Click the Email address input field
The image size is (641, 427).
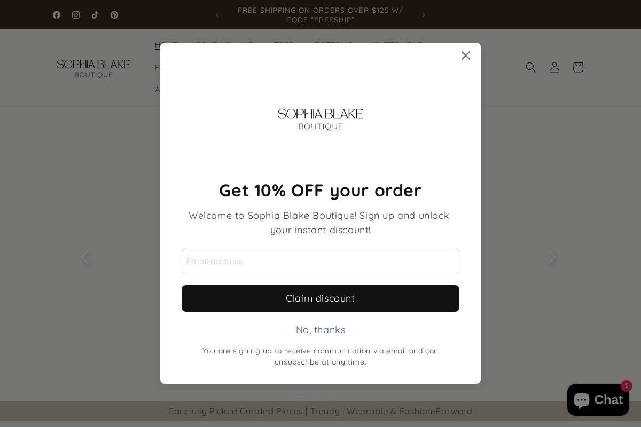click(320, 261)
